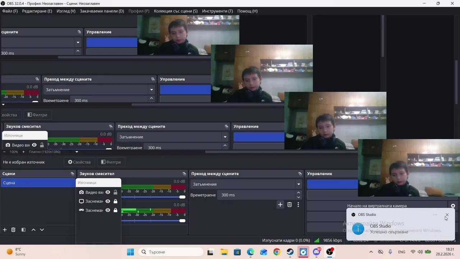460x259 pixels.
Task: Dismiss the OBS Studio notification with its X
Action: pyautogui.click(x=447, y=215)
